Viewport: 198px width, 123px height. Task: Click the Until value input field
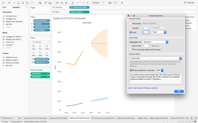coord(145,32)
